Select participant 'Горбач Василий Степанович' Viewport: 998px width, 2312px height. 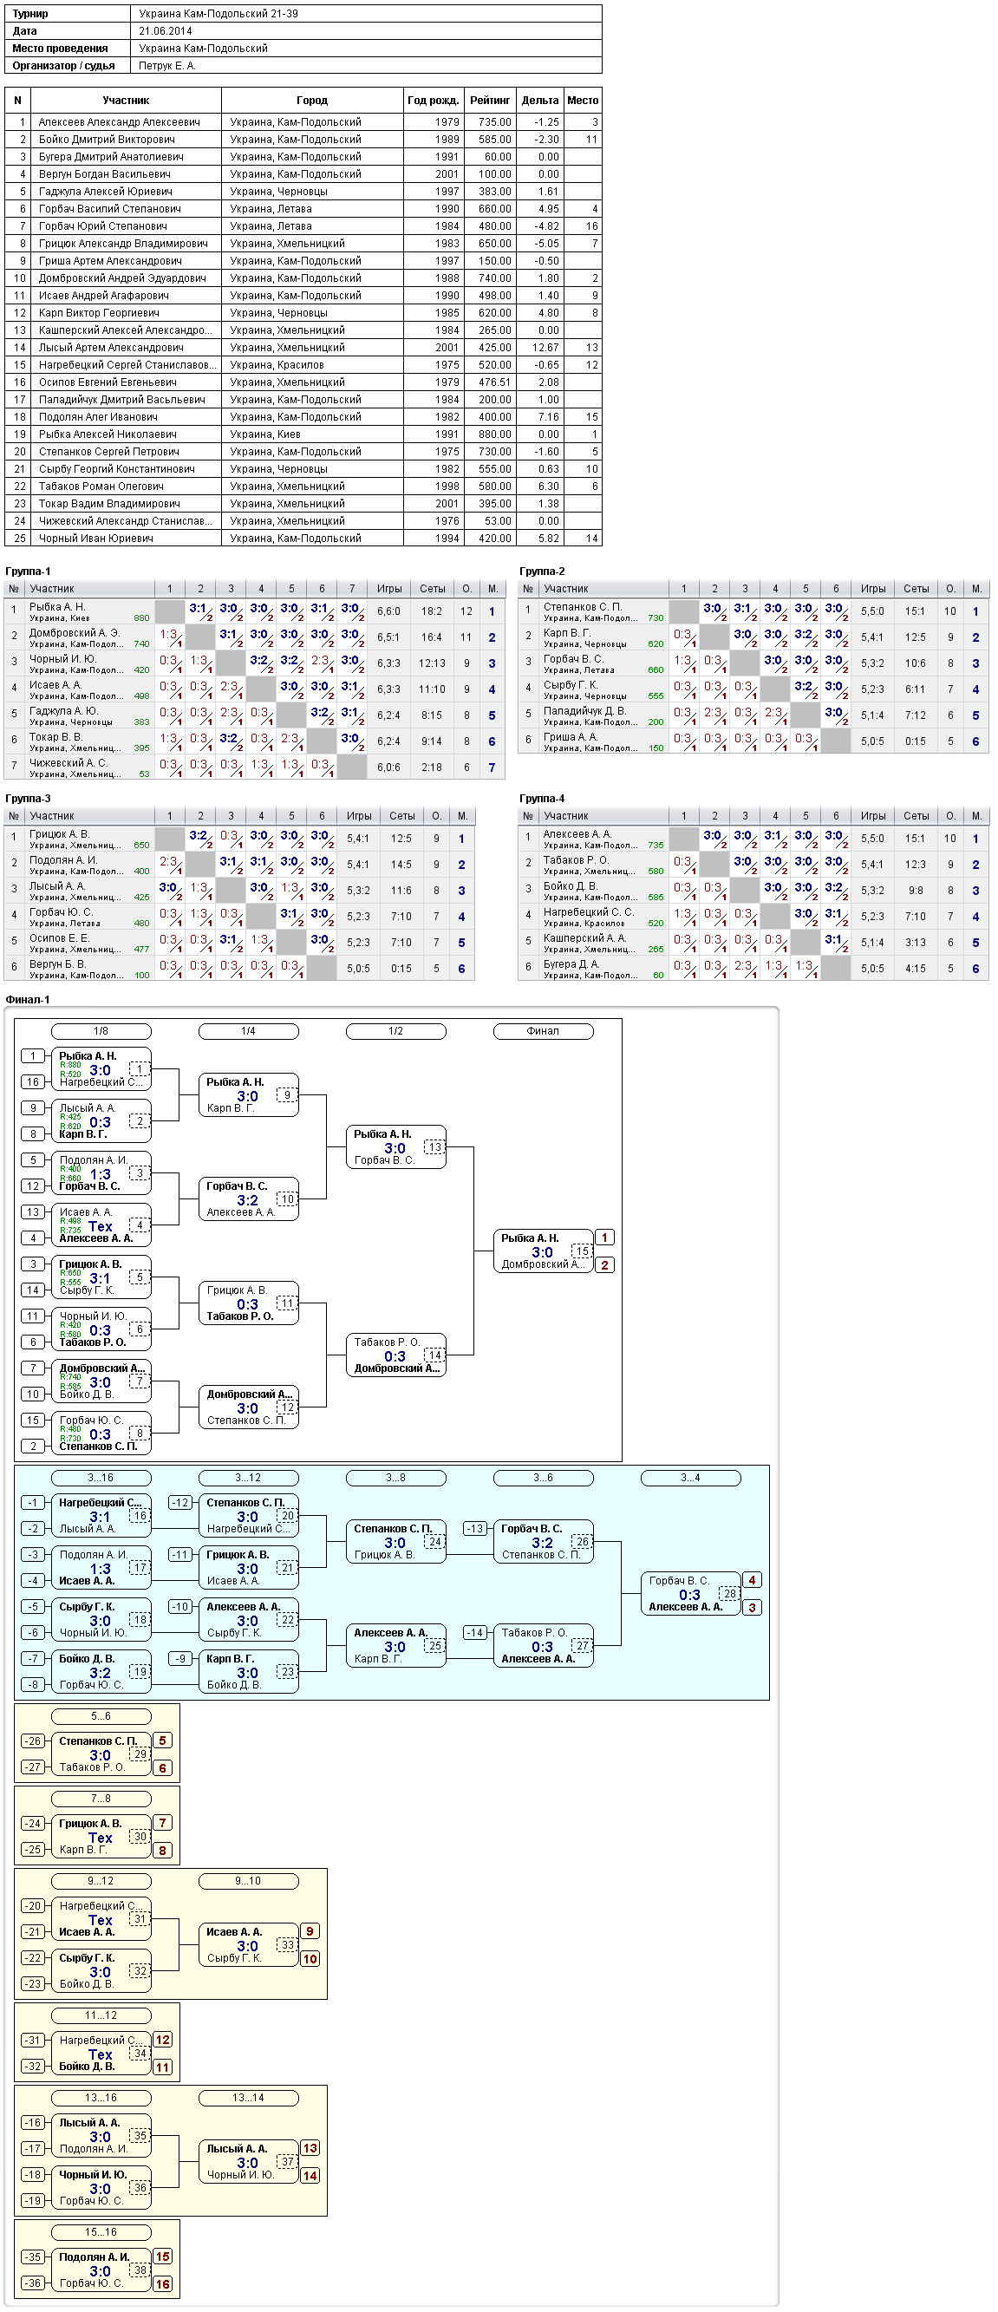click(109, 208)
